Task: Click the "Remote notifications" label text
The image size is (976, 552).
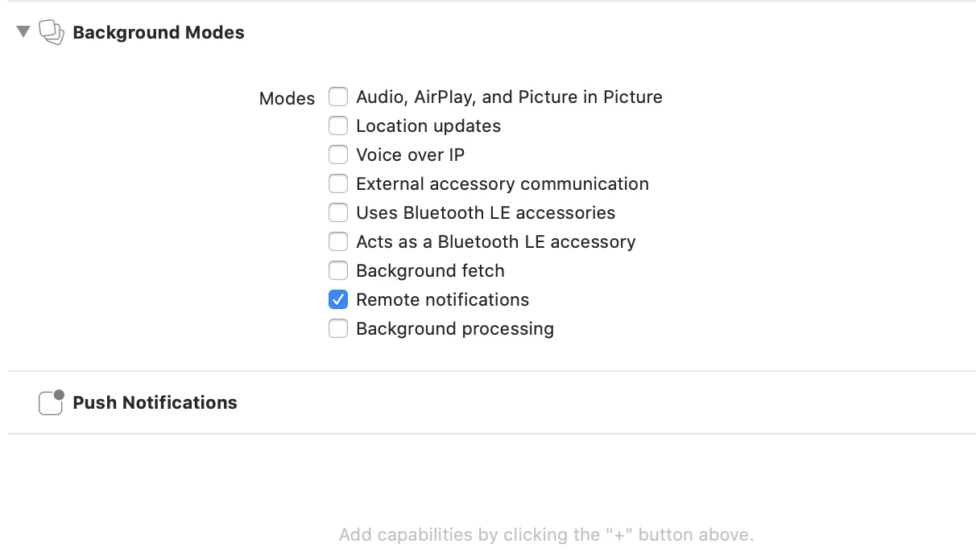Action: click(x=442, y=300)
